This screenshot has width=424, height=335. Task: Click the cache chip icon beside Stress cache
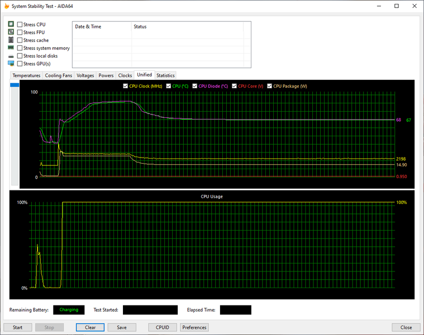coord(11,40)
